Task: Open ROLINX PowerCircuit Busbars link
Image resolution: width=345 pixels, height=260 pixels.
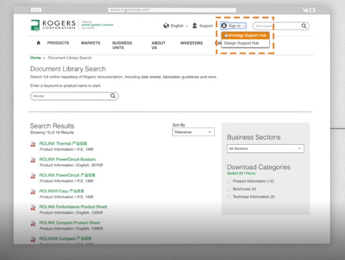Action: [x=67, y=160]
